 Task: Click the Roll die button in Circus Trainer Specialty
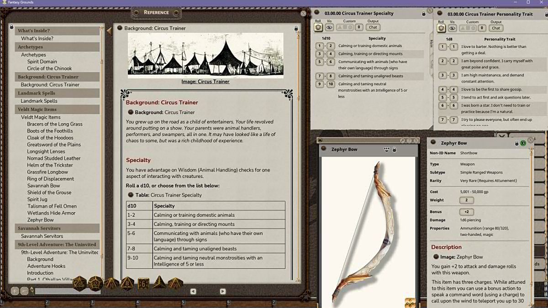coord(318,27)
